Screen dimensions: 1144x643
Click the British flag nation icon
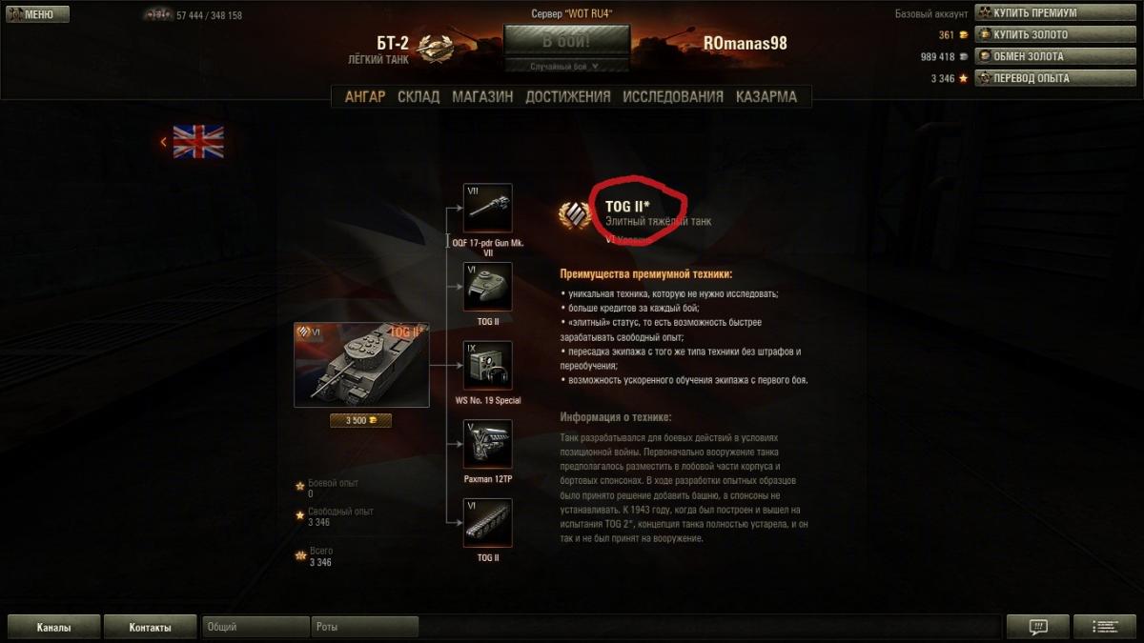(x=198, y=142)
